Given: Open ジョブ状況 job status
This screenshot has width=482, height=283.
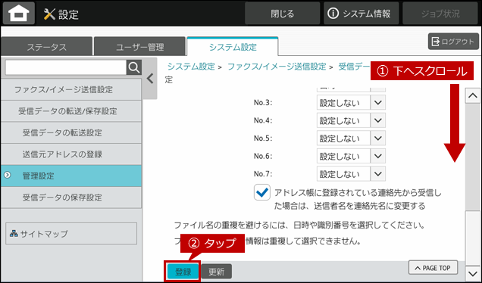Looking at the screenshot, I should click(x=440, y=14).
